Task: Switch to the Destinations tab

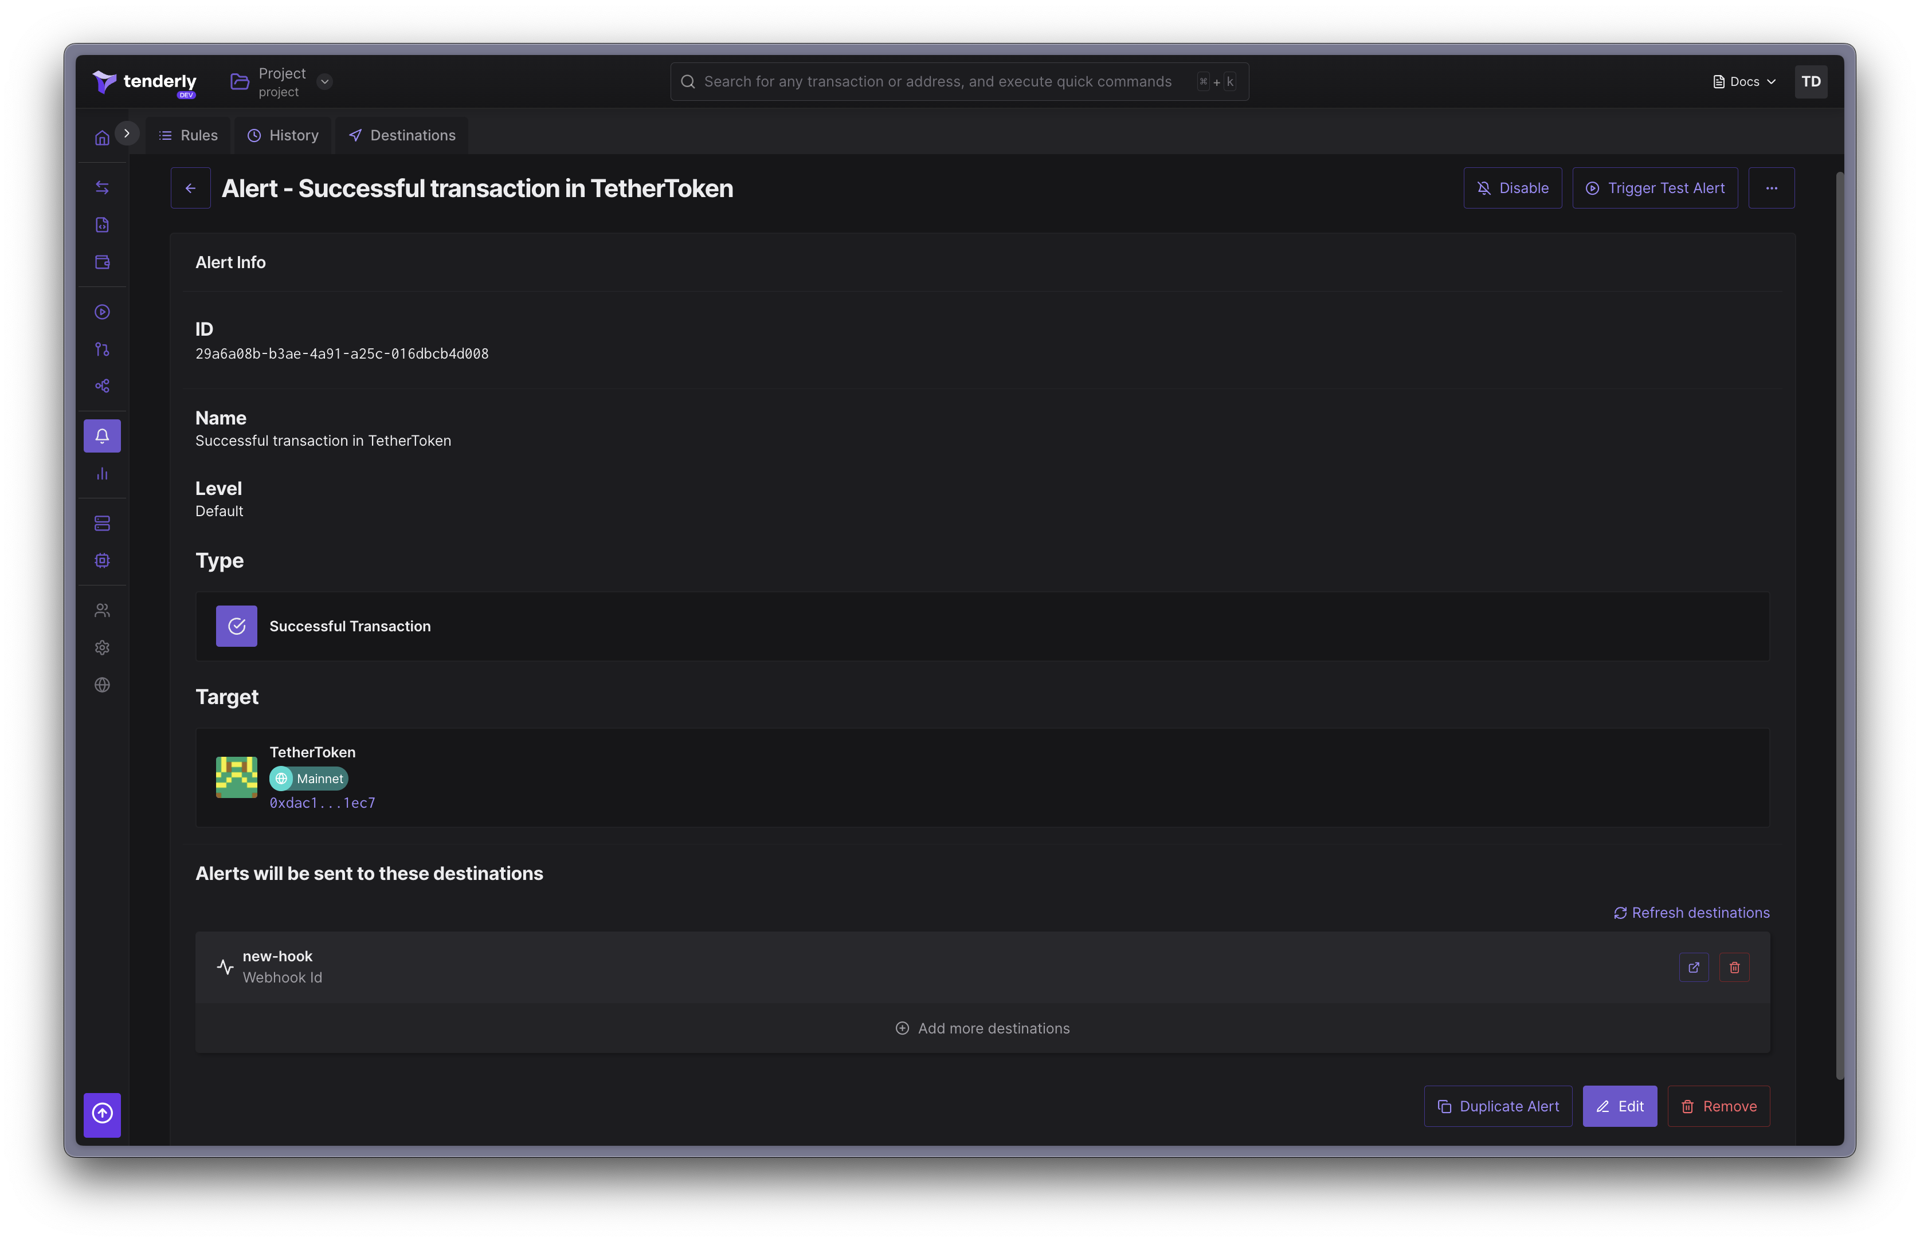Action: point(402,136)
